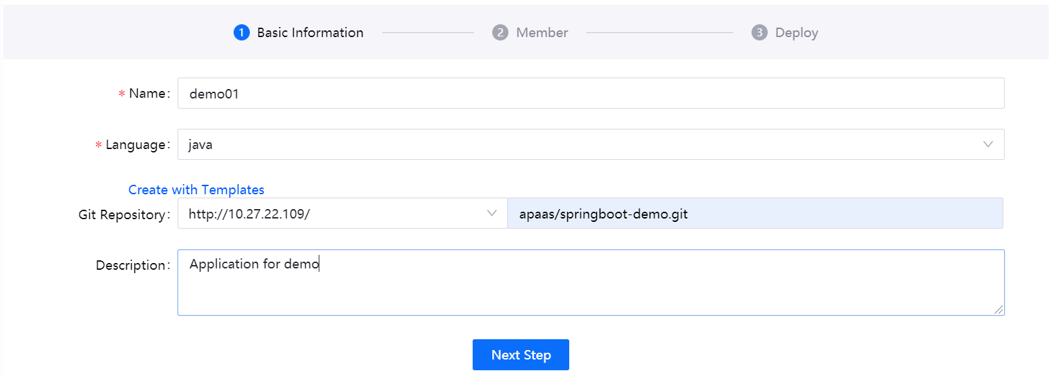The width and height of the screenshot is (1052, 377).
Task: Click the chevron in Git Repository dropdown
Action: pyautogui.click(x=492, y=214)
